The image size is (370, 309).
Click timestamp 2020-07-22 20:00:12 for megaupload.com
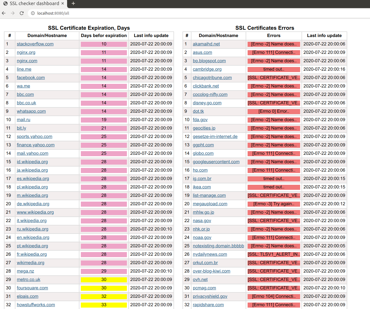tap(324, 204)
